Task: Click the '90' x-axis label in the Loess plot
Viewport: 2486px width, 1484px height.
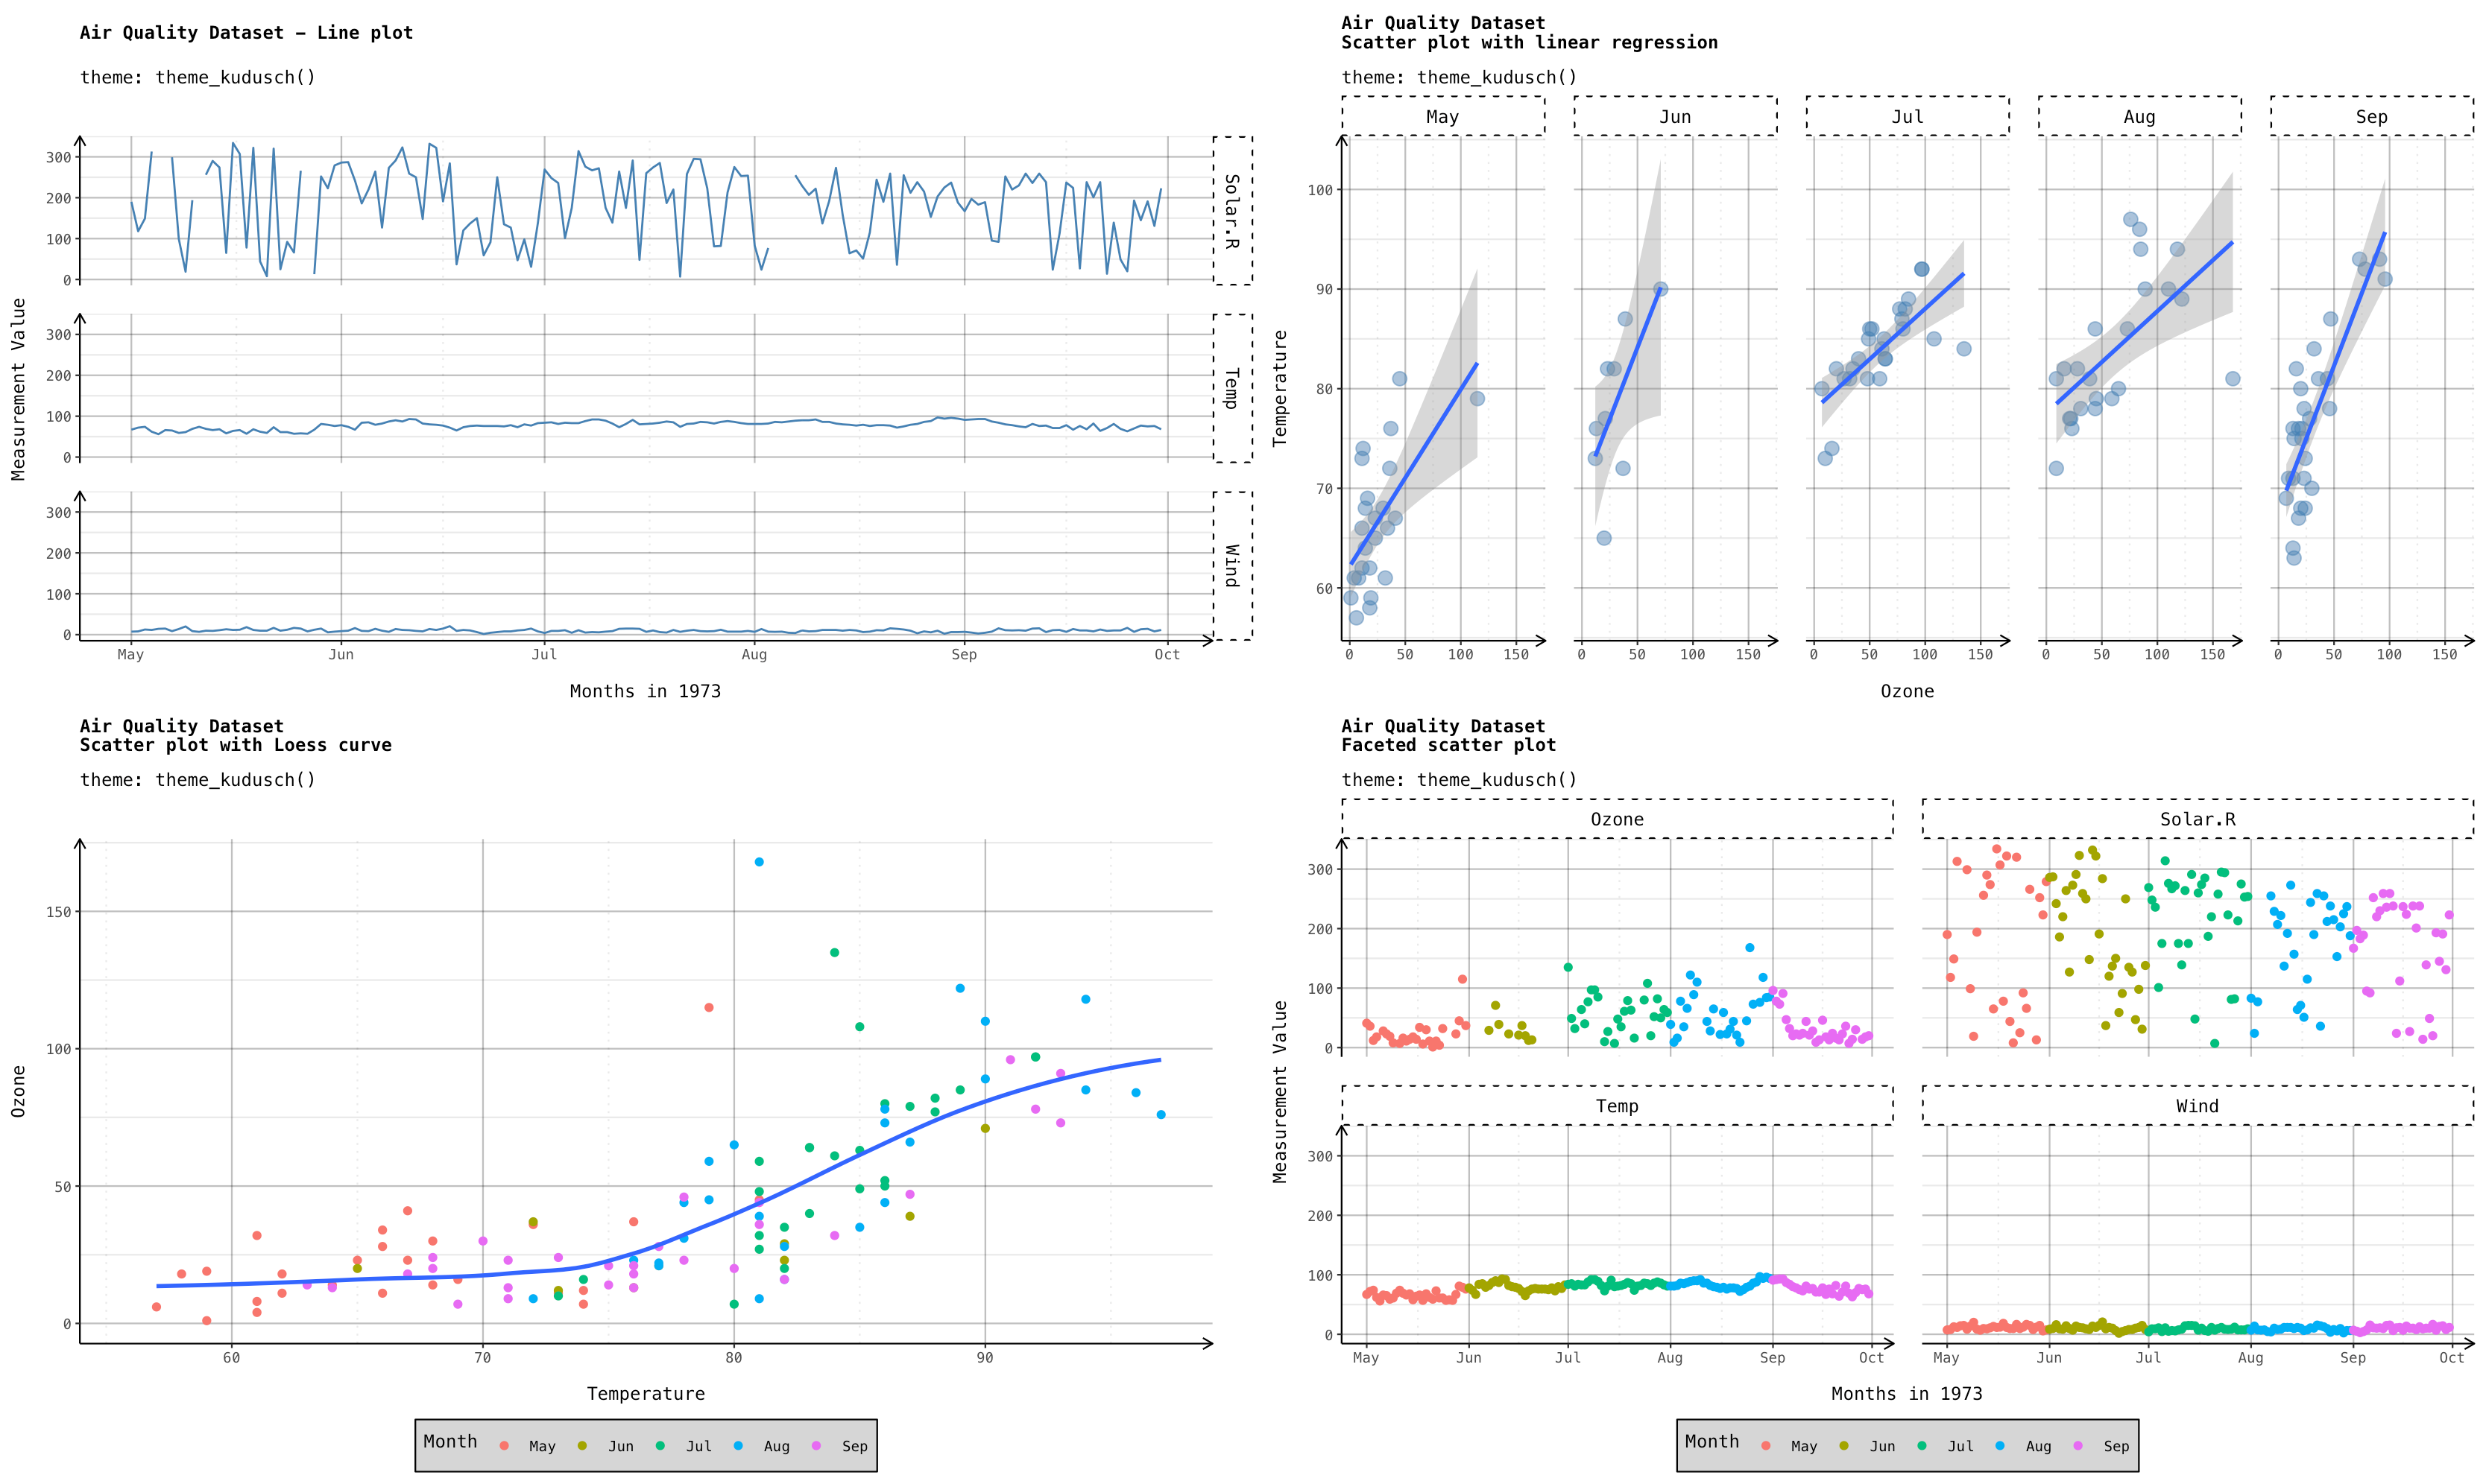Action: point(985,1357)
